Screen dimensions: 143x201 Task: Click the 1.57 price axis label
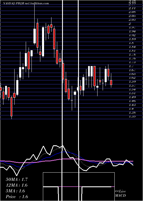coord(132,86)
